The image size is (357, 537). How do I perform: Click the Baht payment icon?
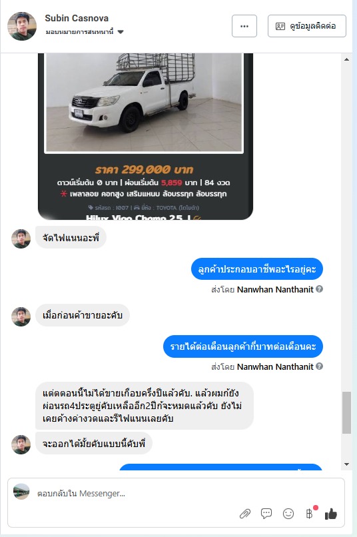[309, 514]
